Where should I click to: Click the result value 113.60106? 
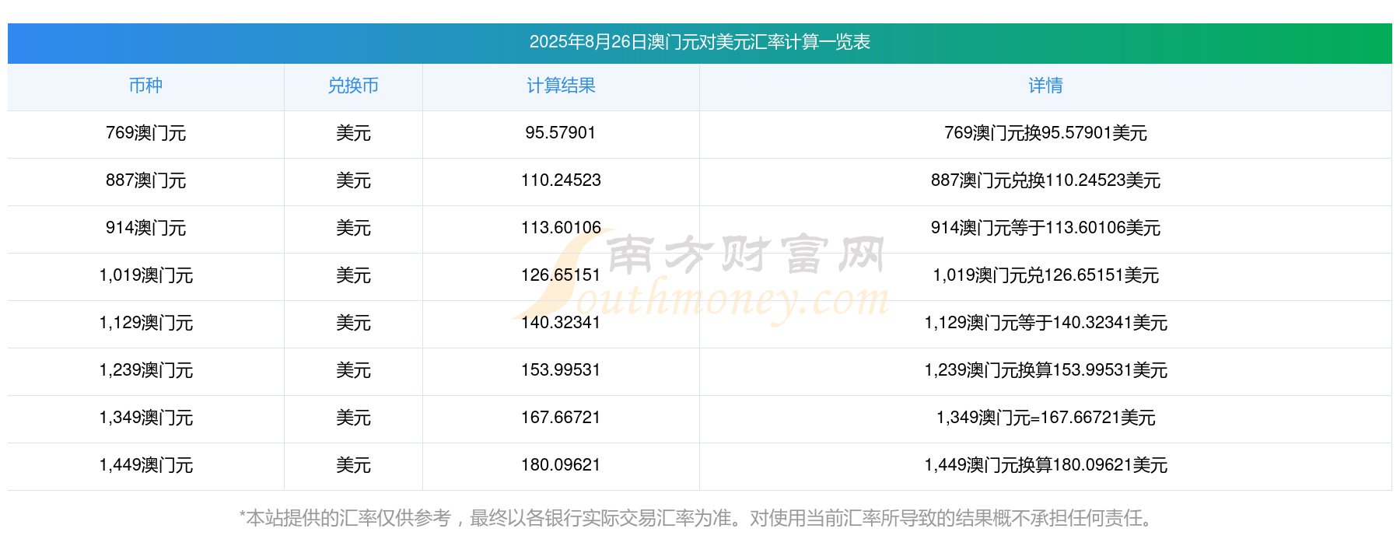coord(561,228)
